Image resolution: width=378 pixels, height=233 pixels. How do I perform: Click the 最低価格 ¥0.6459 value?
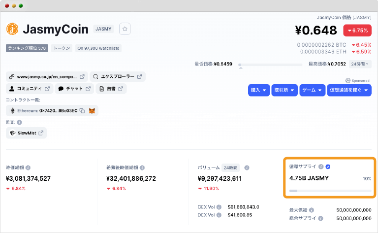(x=223, y=64)
